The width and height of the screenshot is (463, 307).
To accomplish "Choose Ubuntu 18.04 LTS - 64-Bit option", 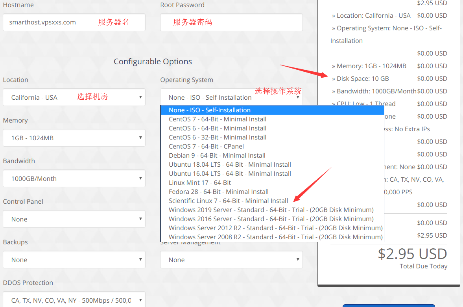I will tap(272, 164).
